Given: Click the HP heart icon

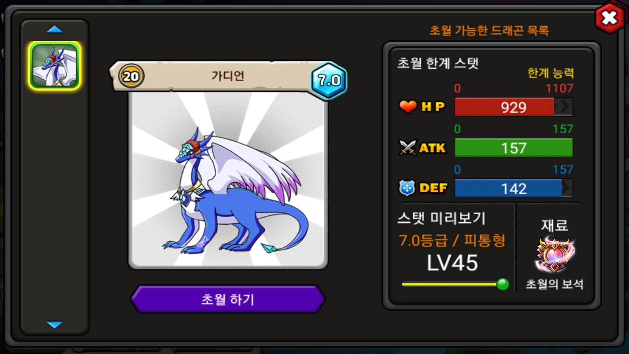Looking at the screenshot, I should click(x=408, y=107).
